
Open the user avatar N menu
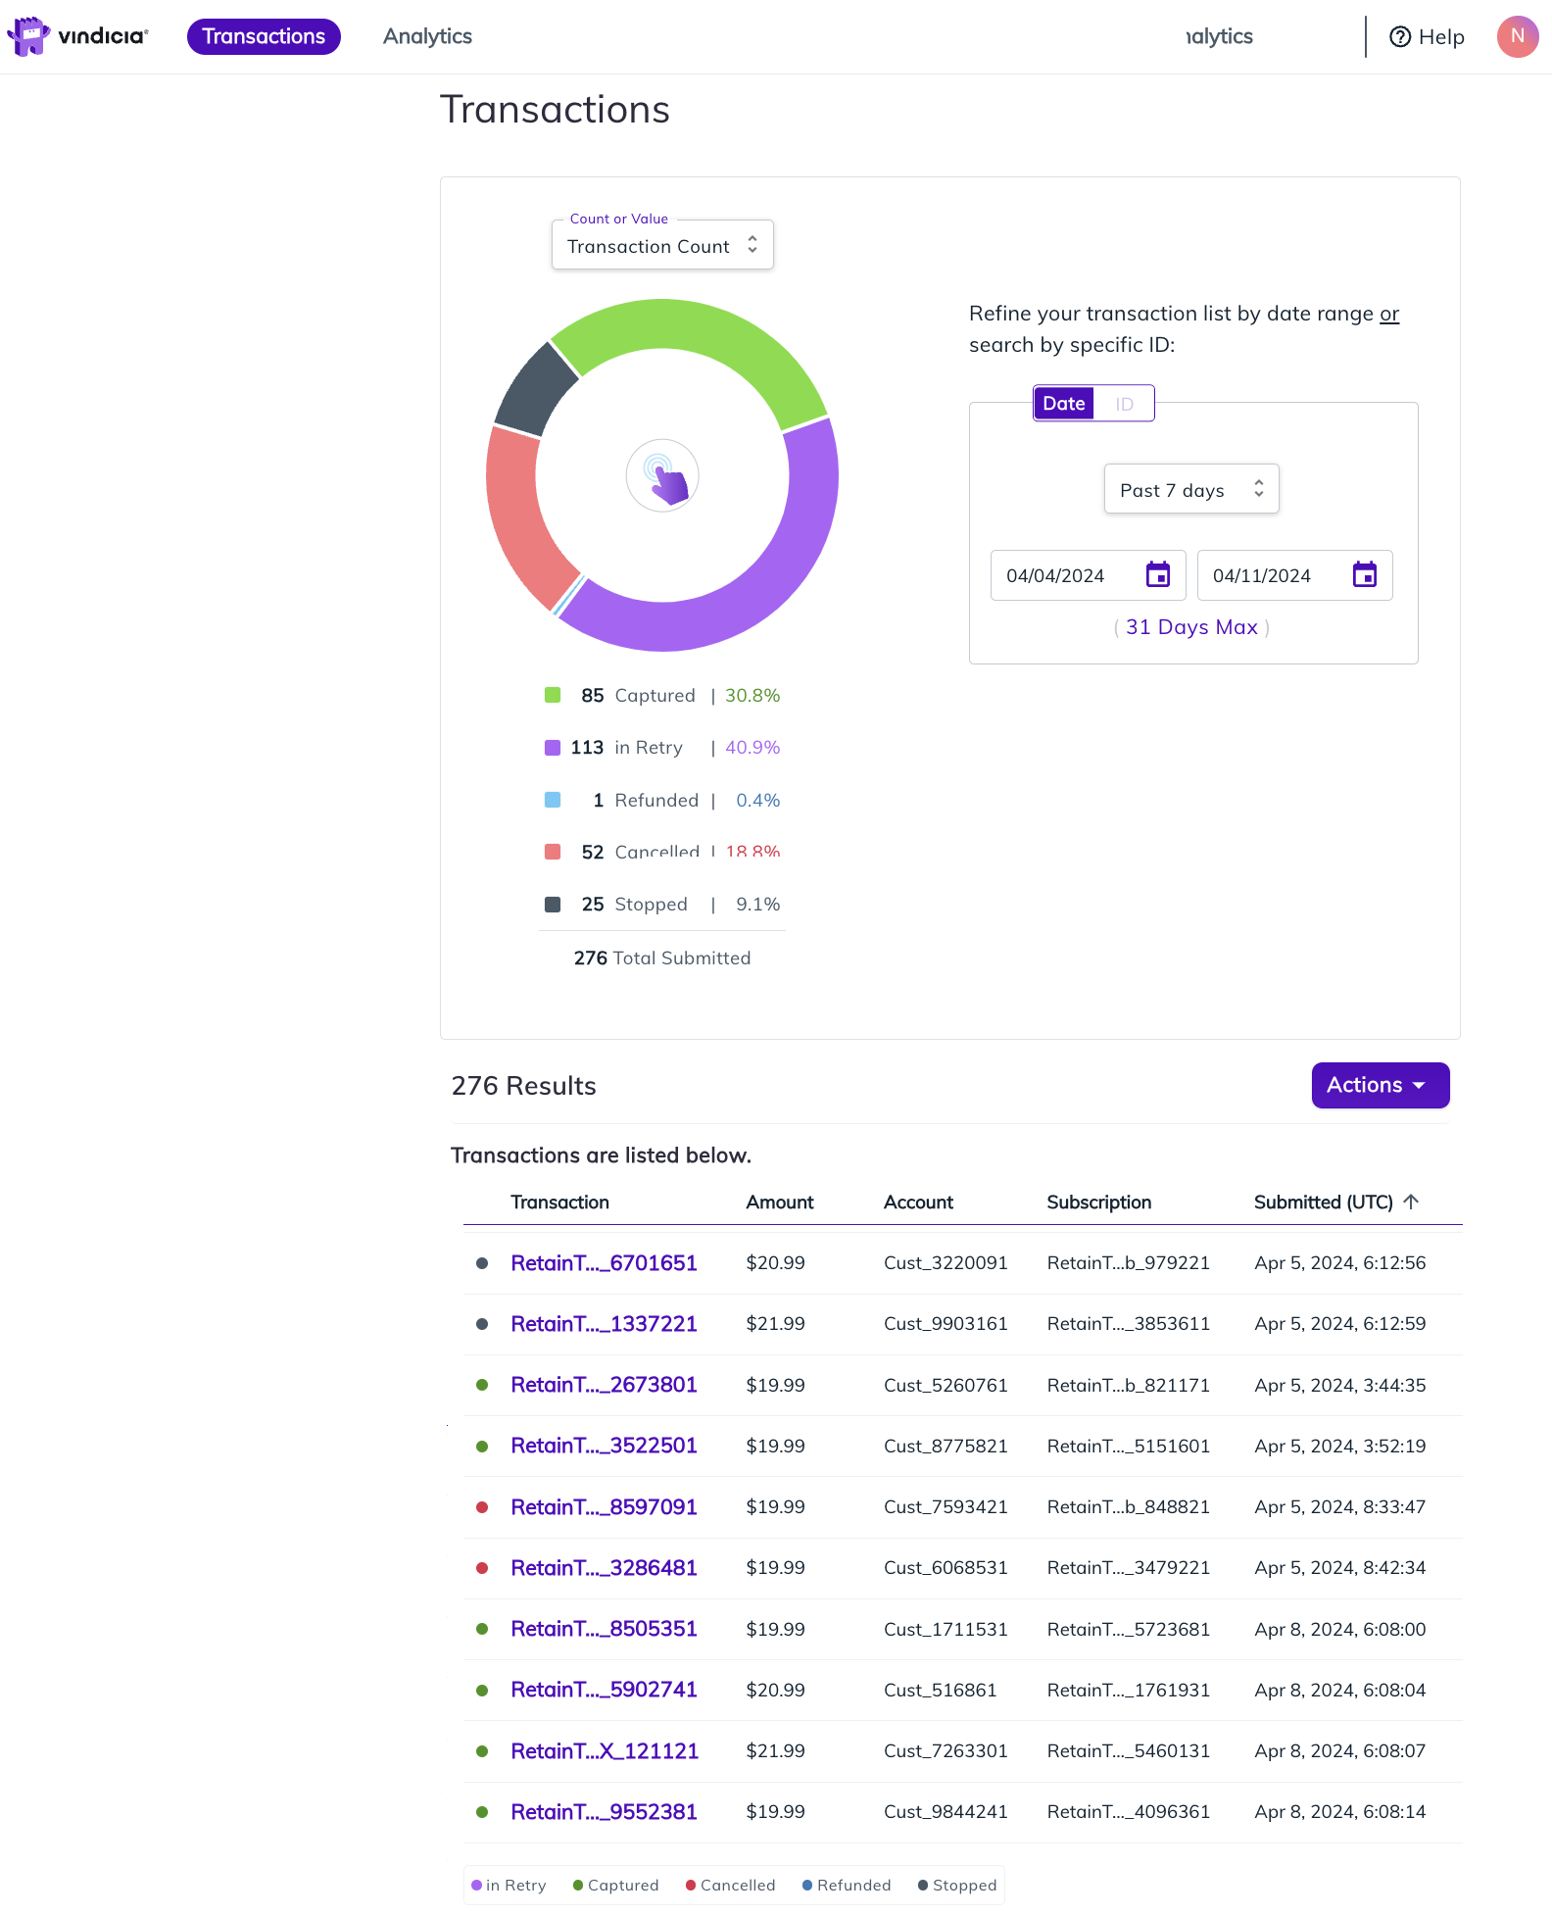(1517, 36)
